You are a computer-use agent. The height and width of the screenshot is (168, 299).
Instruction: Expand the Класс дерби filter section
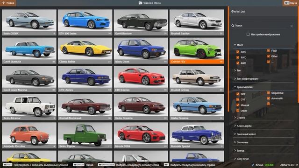click(263, 126)
